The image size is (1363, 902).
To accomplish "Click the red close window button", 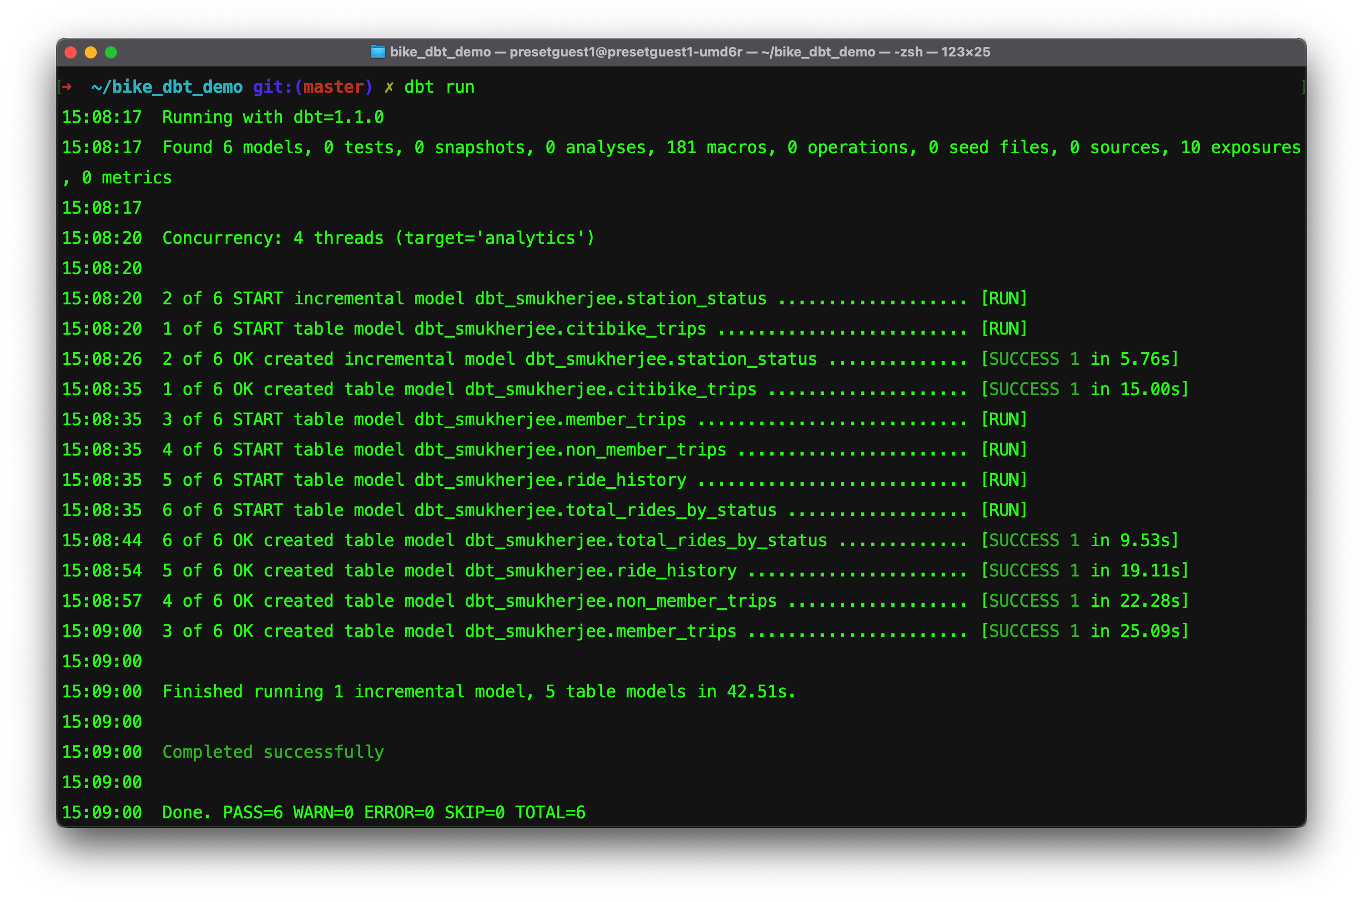I will (71, 52).
